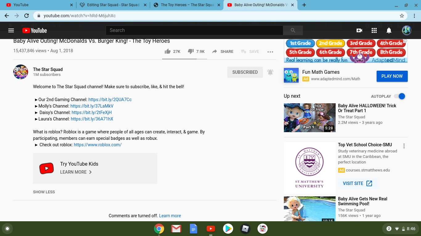Bookmark this page with the star
The image size is (421, 236).
pyautogui.click(x=402, y=16)
